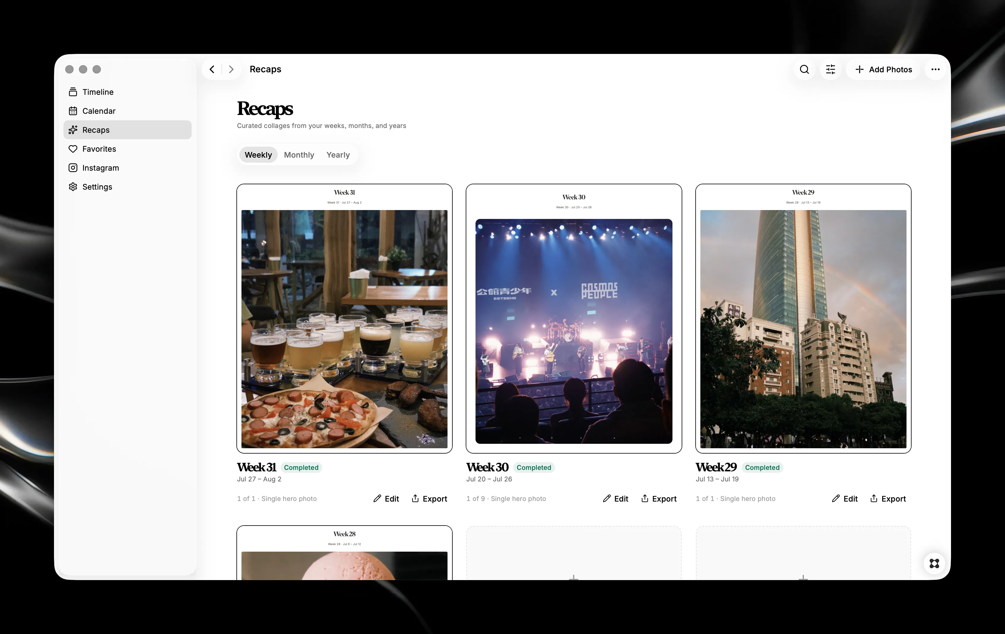The height and width of the screenshot is (634, 1005).
Task: Open the Week 30 concert collage
Action: (x=574, y=318)
